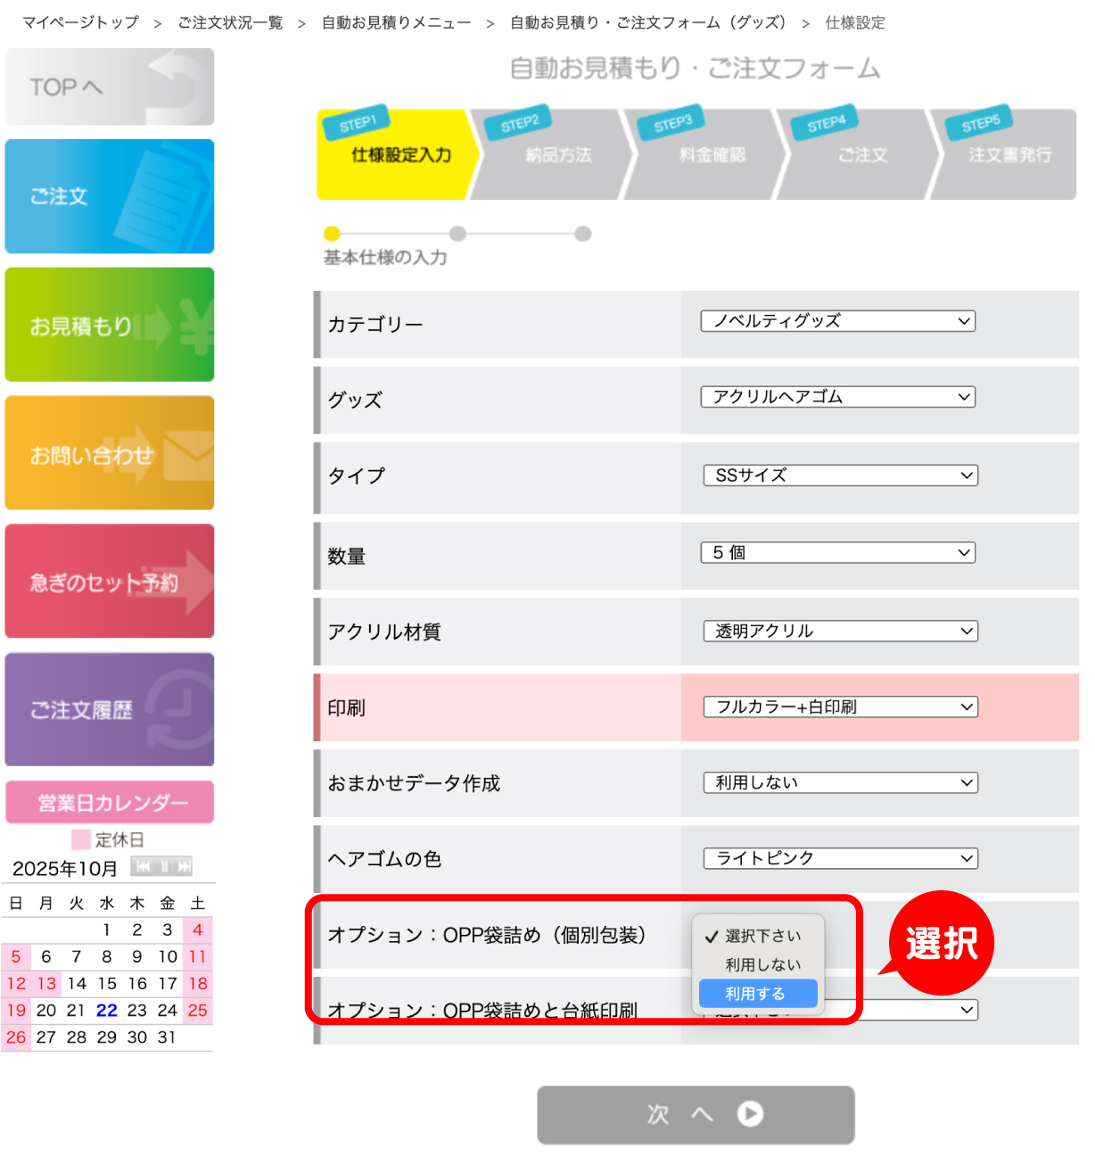The height and width of the screenshot is (1165, 1095).
Task: Open the 印刷 print type dropdown
Action: tap(840, 707)
